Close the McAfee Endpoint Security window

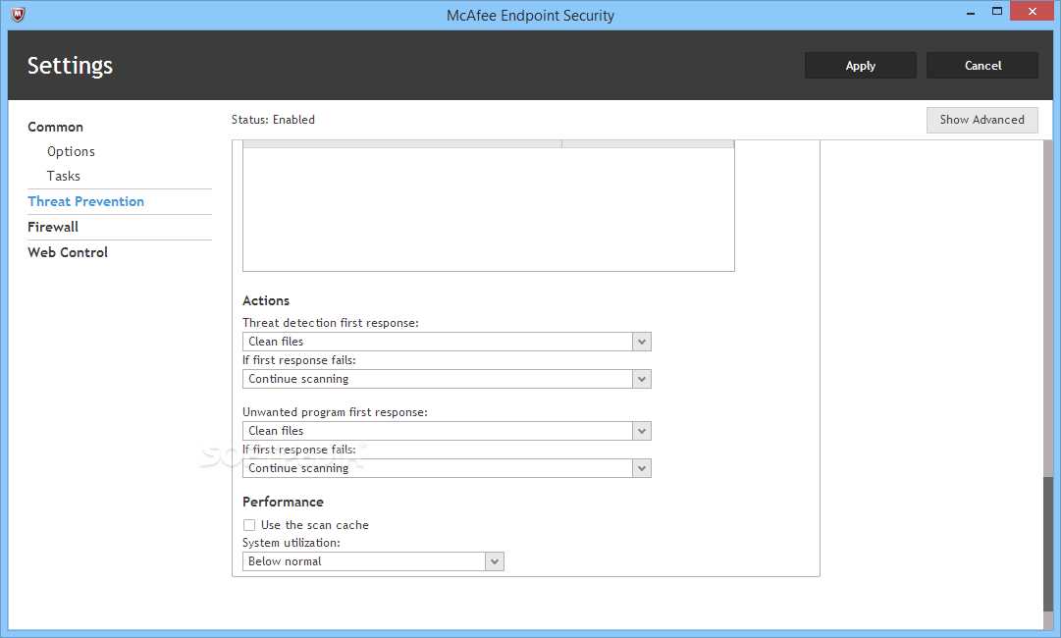click(1033, 12)
